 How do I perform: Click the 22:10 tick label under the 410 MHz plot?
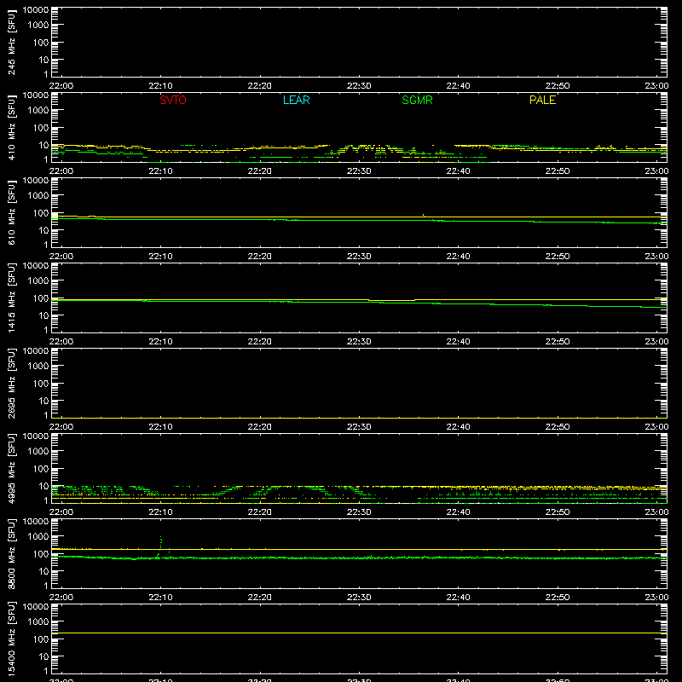pos(160,171)
